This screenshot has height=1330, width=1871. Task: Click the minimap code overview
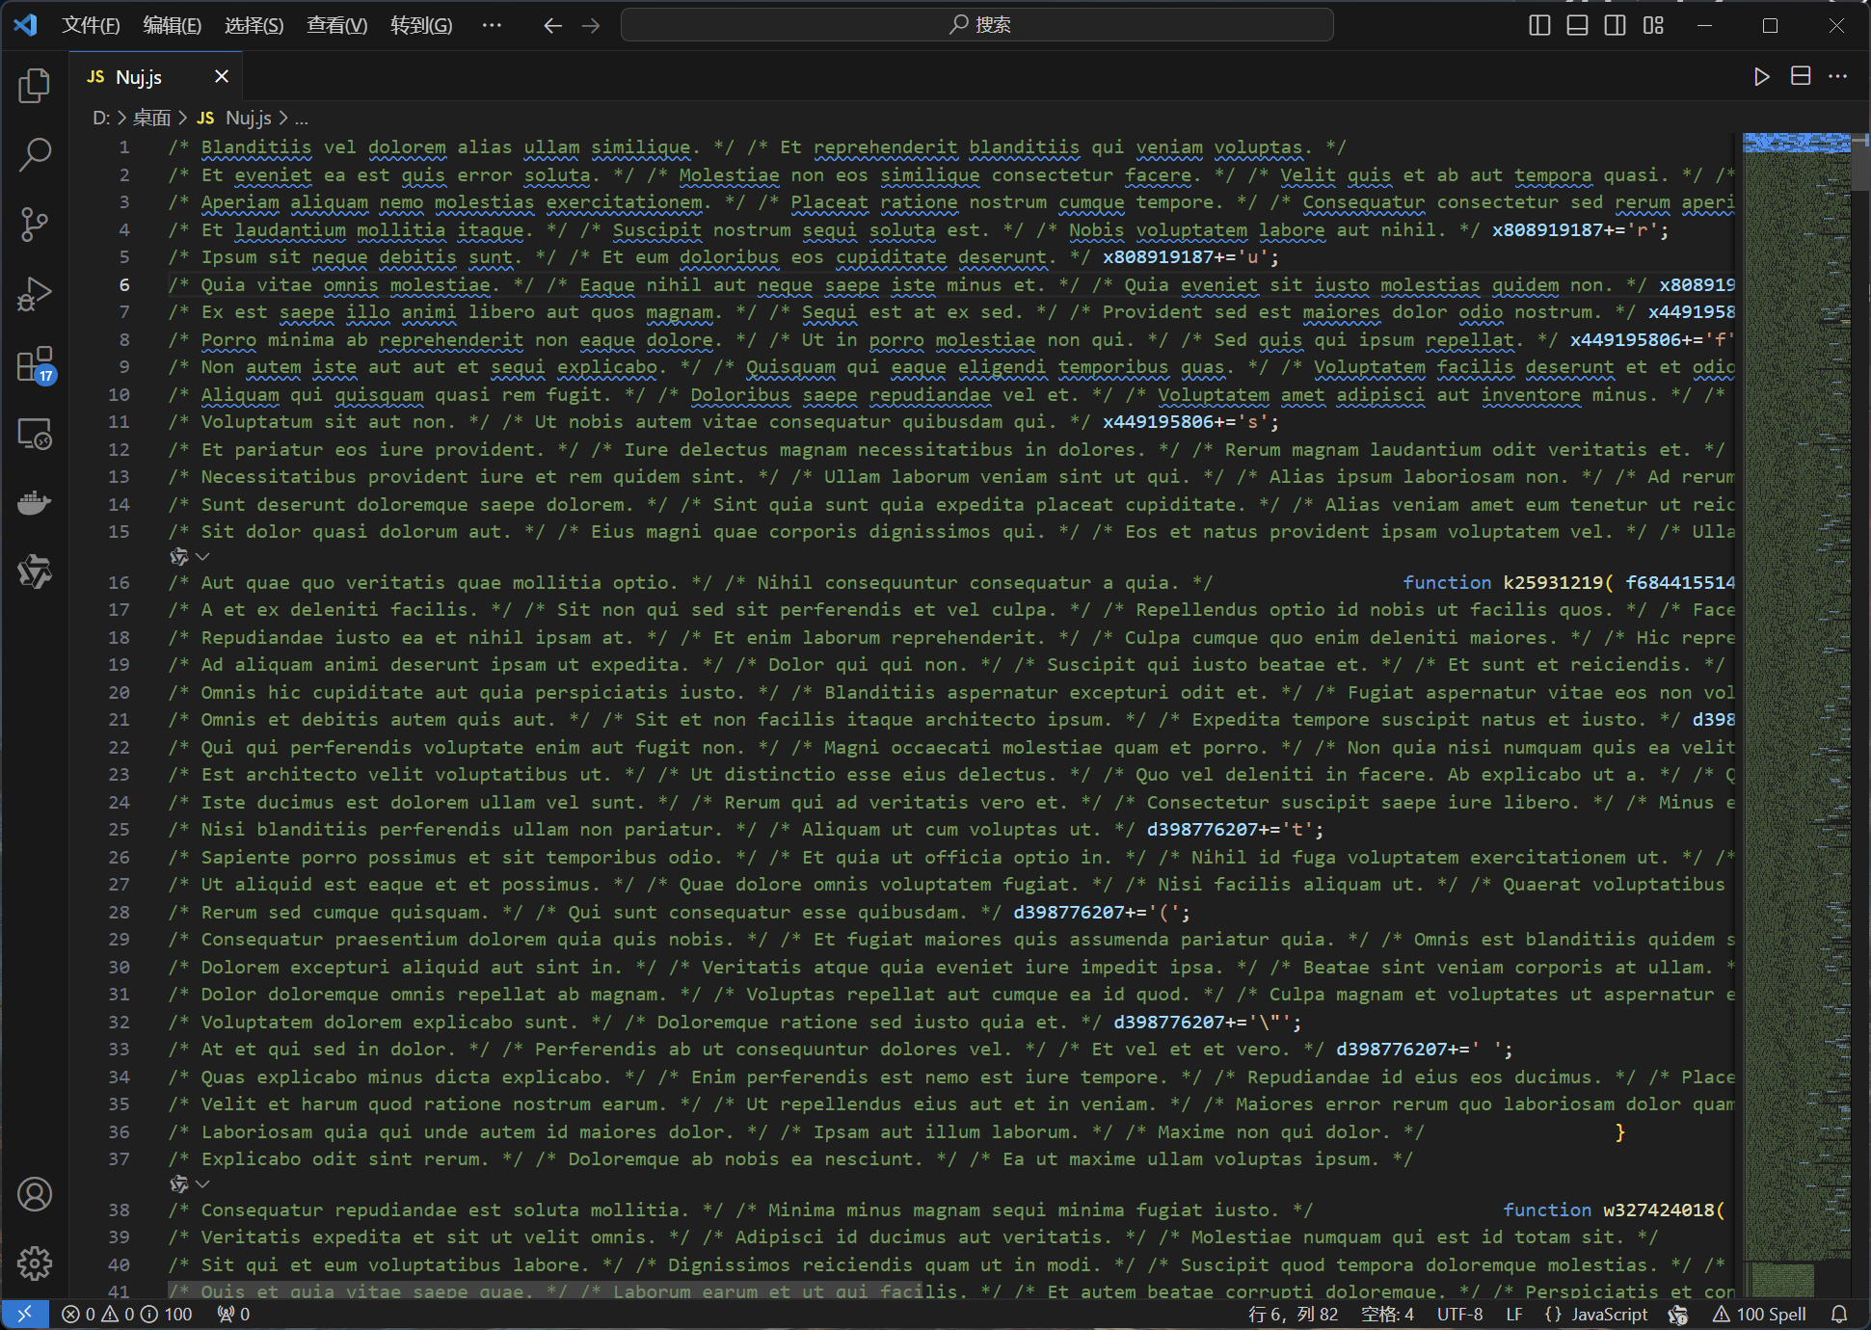(x=1796, y=713)
